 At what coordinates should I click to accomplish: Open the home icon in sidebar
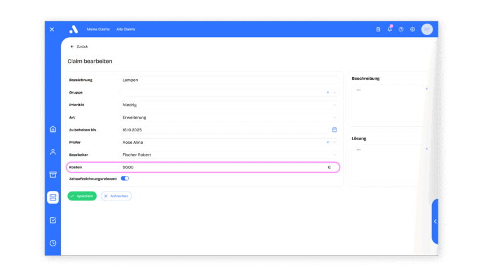pyautogui.click(x=53, y=129)
